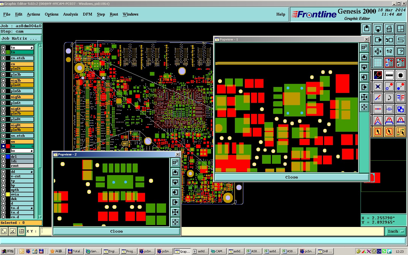This screenshot has height=255, width=408.
Task: Open the Rout menu
Action: 114,14
